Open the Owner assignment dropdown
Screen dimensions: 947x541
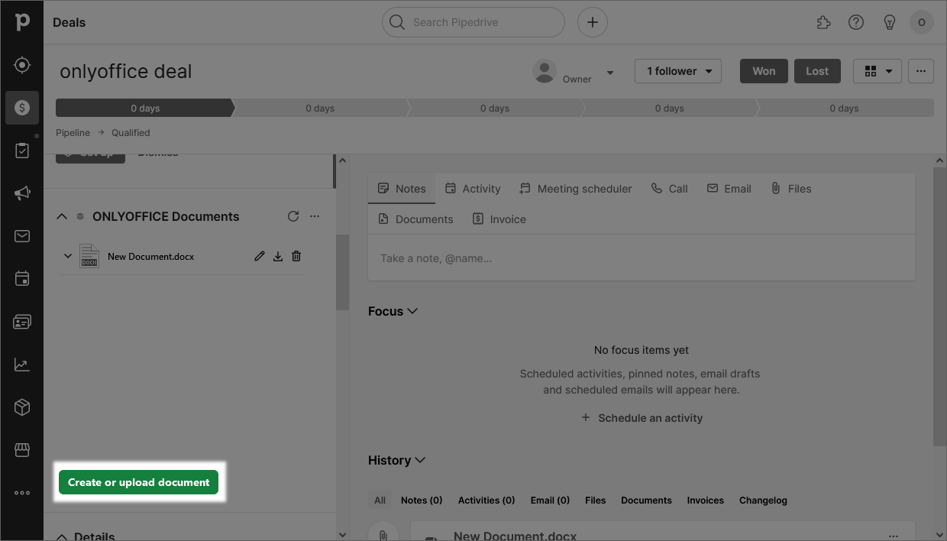[x=610, y=73]
